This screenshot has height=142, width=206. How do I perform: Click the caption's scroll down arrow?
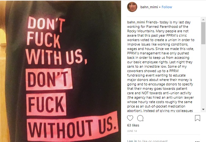pyautogui.click(x=203, y=109)
